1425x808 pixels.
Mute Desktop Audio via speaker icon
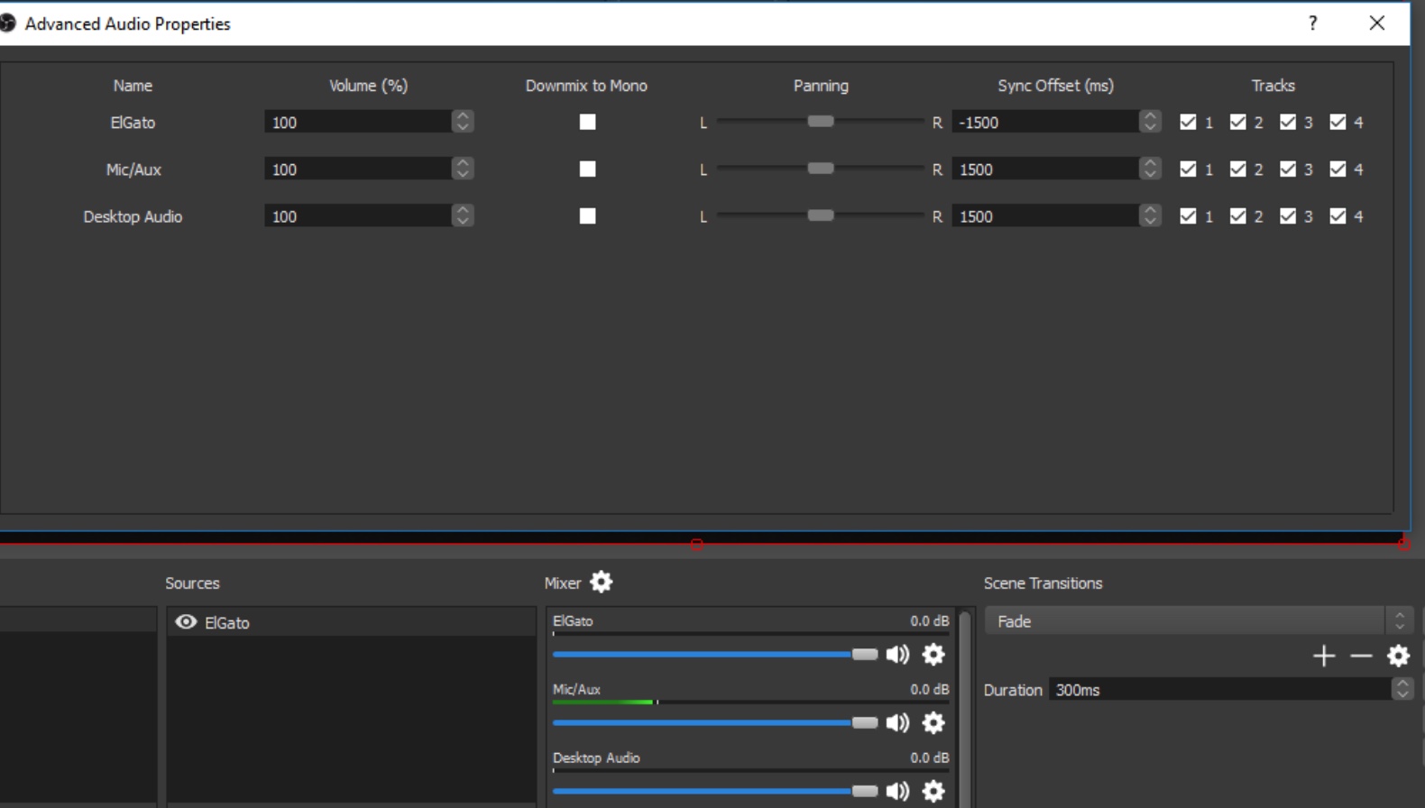(897, 791)
